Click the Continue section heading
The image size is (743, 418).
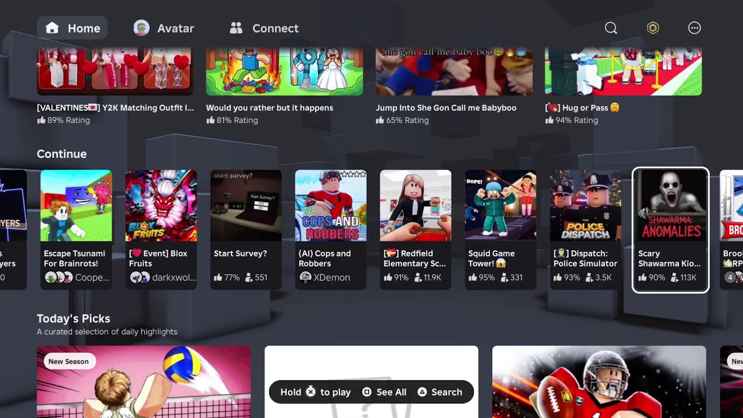click(x=62, y=154)
